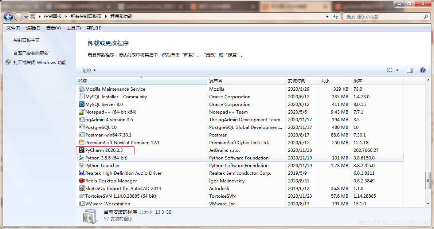This screenshot has width=434, height=229.
Task: Click the Postman-win64-7.30.1 icon
Action: pos(81,135)
